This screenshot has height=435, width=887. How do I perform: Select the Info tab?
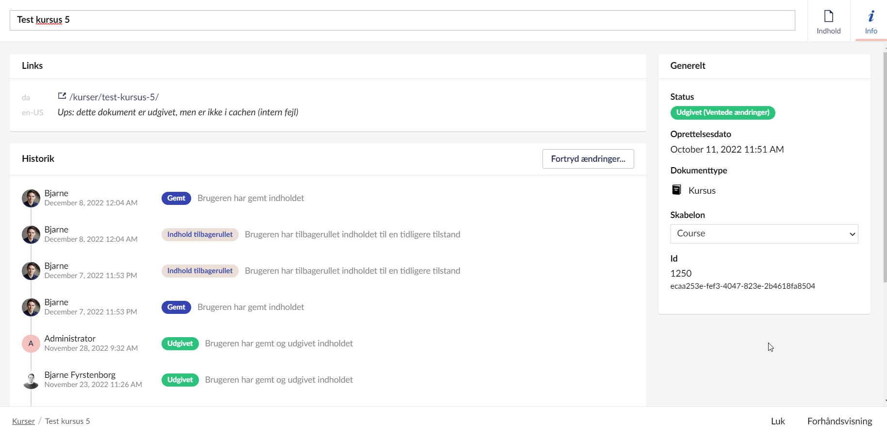tap(871, 20)
